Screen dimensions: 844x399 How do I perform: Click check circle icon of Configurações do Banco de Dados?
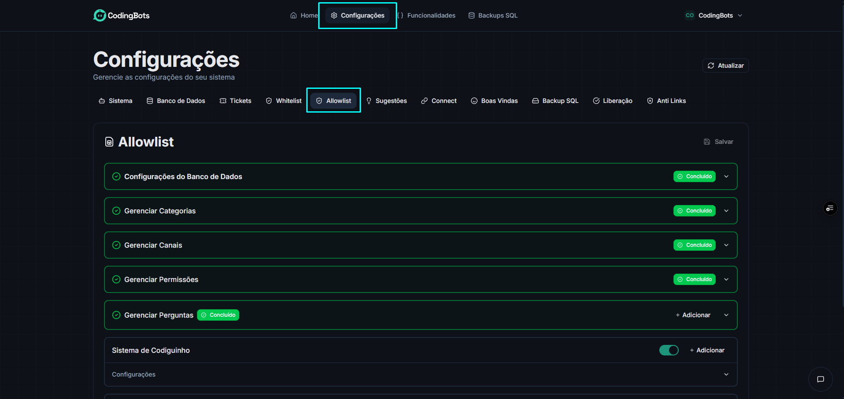(x=116, y=176)
